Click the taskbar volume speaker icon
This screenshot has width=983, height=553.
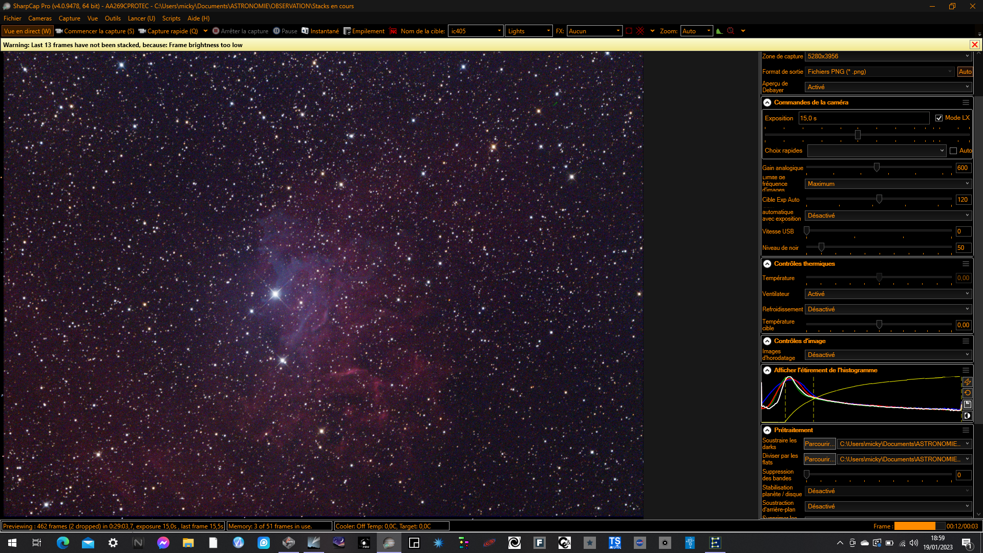(x=914, y=543)
